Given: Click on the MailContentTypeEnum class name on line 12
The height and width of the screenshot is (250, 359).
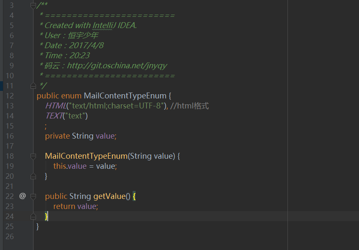Looking at the screenshot, I should [125, 96].
